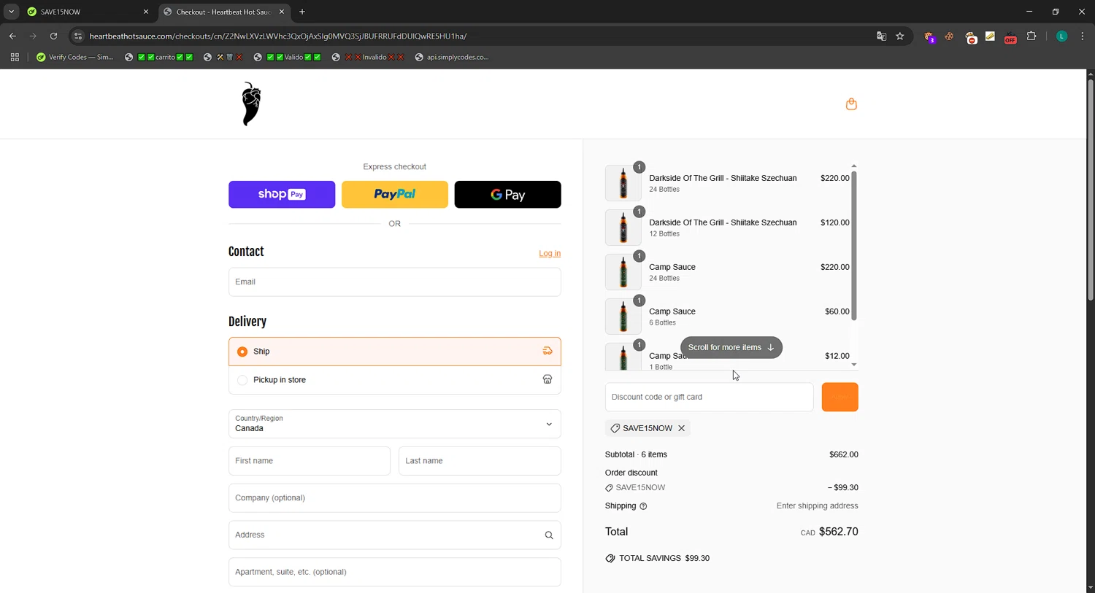Screen dimensions: 1095x593
Task: Click the Discount code or gift card field
Action: click(x=709, y=397)
